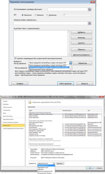Select the highlighted Надстройки tab
This screenshot has width=105, height=174.
(13, 125)
